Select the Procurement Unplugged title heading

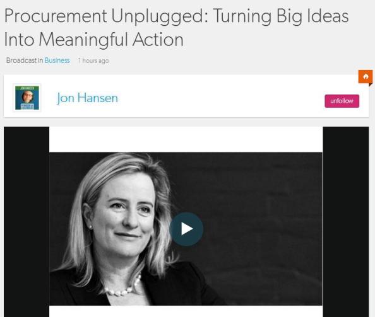pyautogui.click(x=177, y=28)
